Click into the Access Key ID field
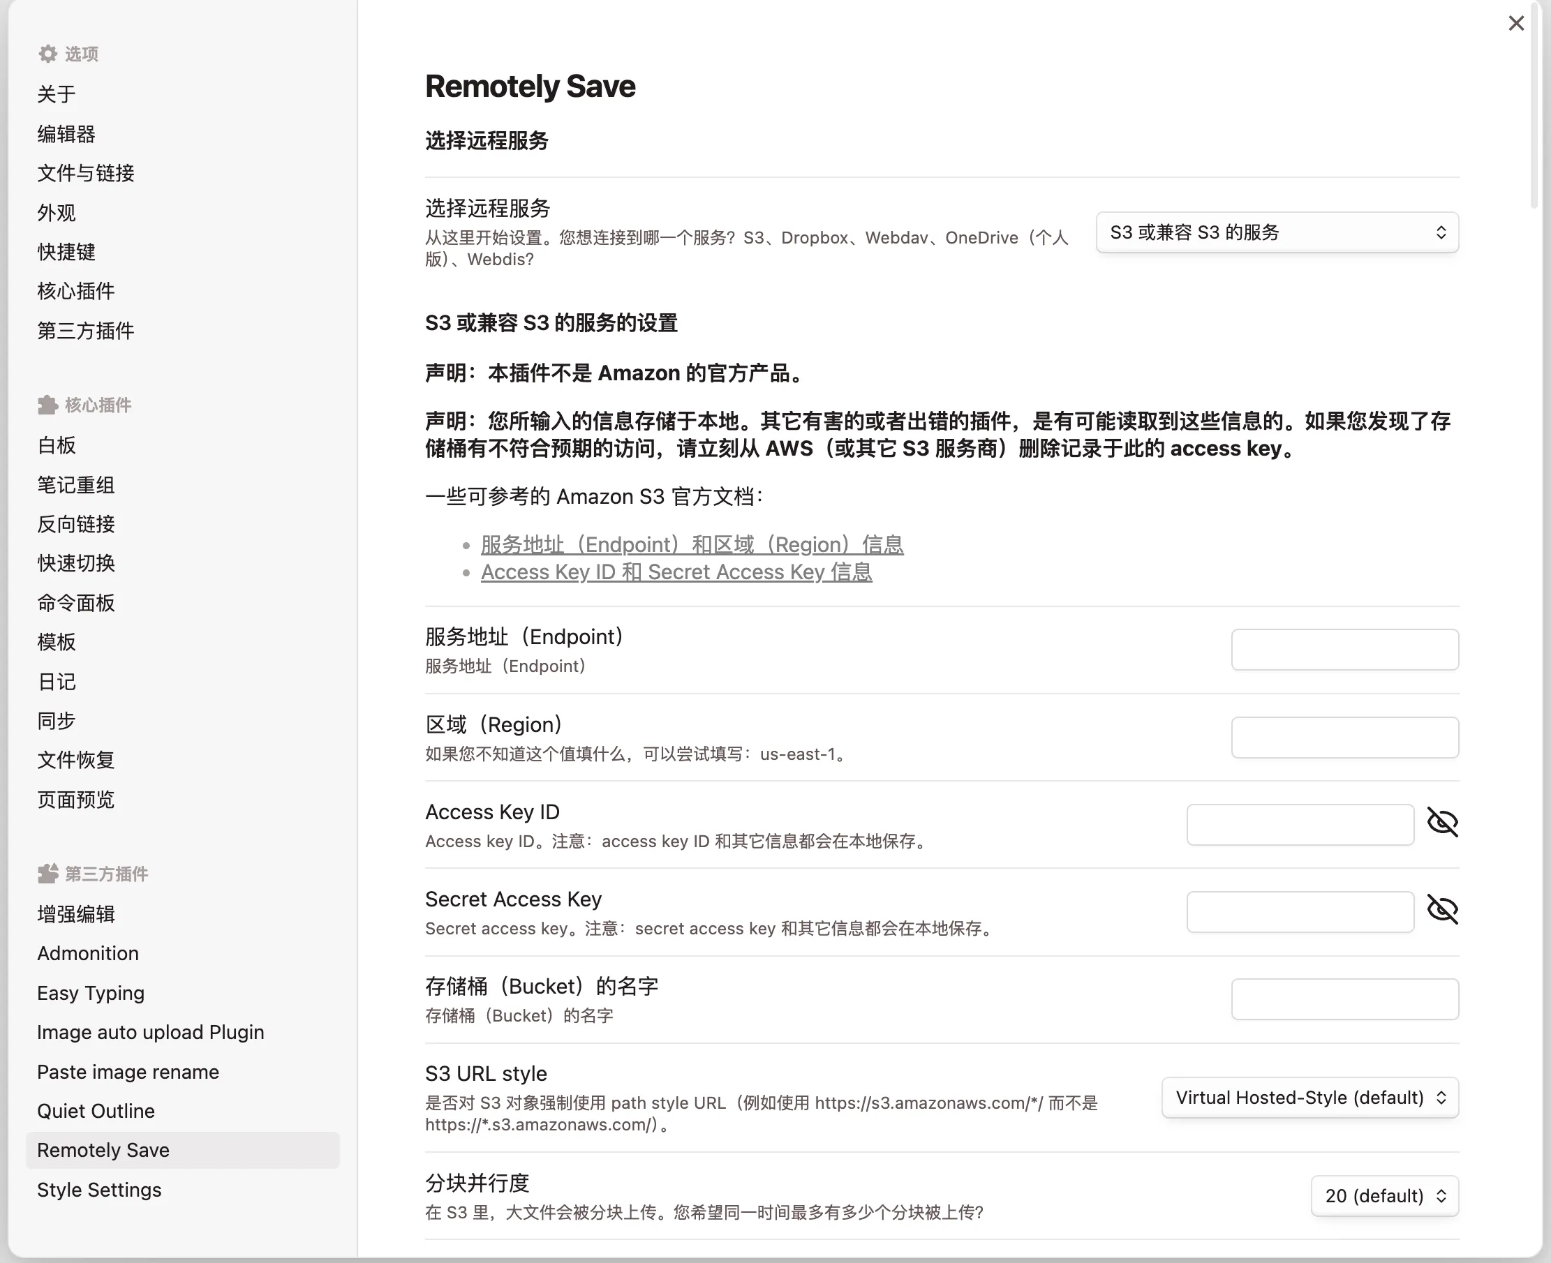Viewport: 1551px width, 1263px height. [1300, 825]
